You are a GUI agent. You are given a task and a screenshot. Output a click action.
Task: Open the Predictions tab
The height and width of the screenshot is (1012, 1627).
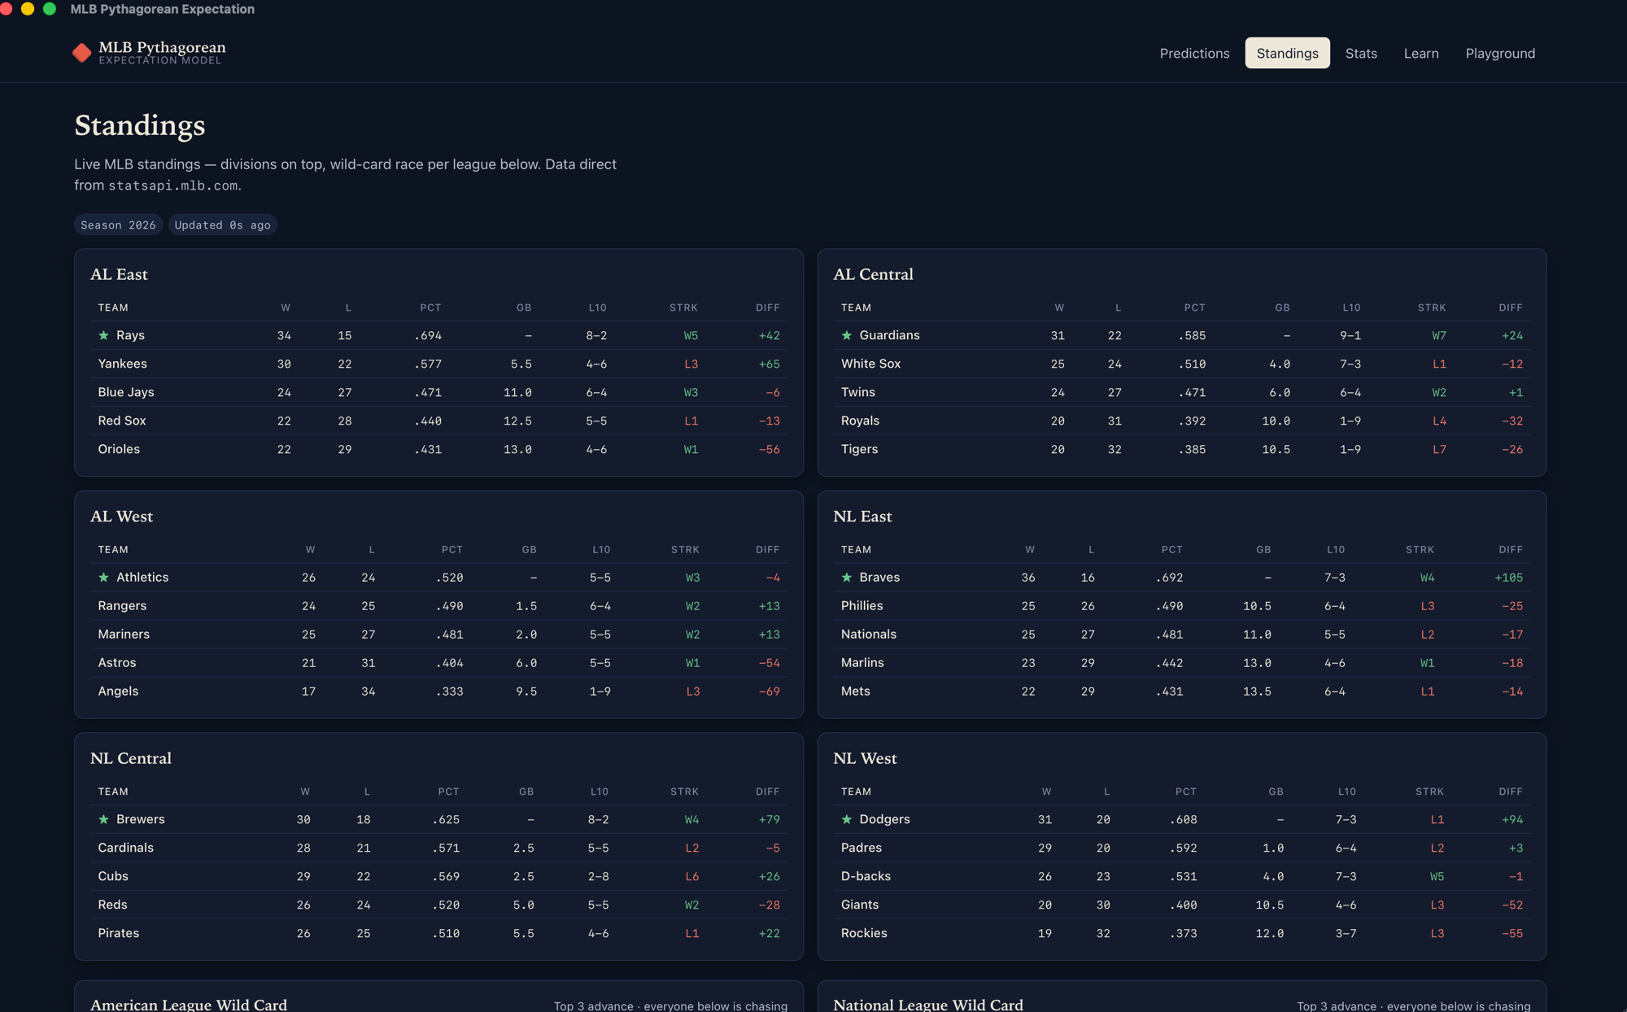[1194, 53]
